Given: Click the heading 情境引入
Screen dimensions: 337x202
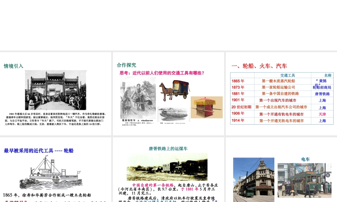Looking at the screenshot, I should tap(13, 66).
